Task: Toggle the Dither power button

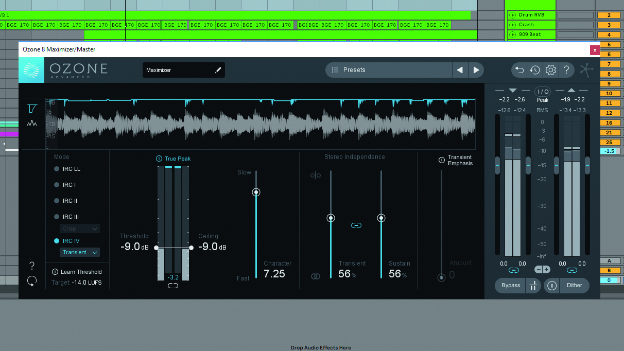Action: (552, 286)
